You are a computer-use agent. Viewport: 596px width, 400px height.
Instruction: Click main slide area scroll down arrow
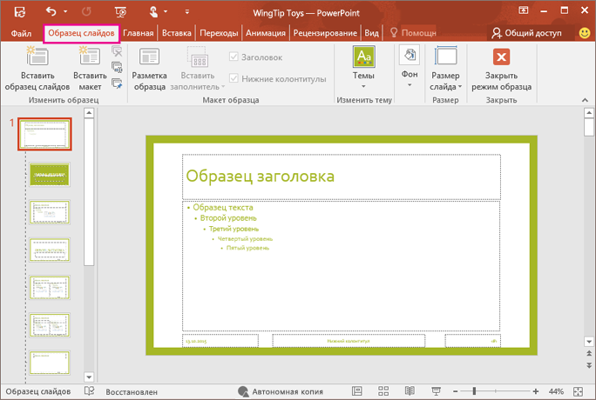tap(589, 342)
